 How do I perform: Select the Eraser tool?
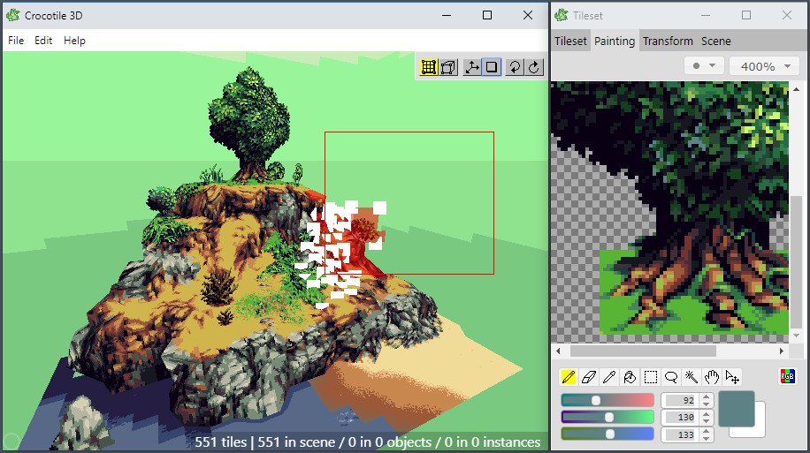tap(589, 377)
